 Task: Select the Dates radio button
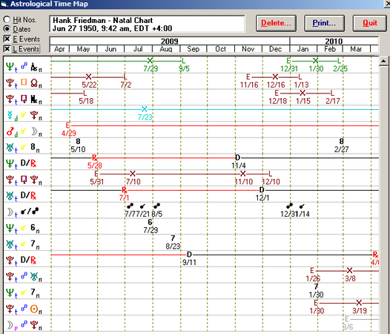[7, 29]
